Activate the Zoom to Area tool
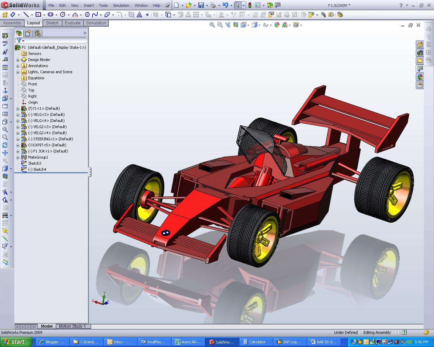Image resolution: width=434 pixels, height=347 pixels. 220,24
